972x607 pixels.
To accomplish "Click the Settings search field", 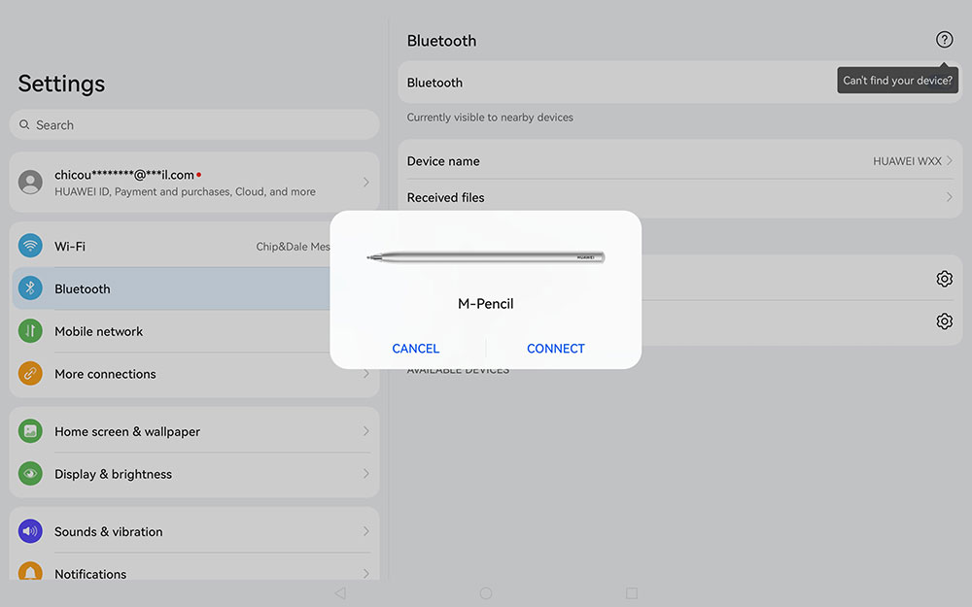I will (194, 124).
